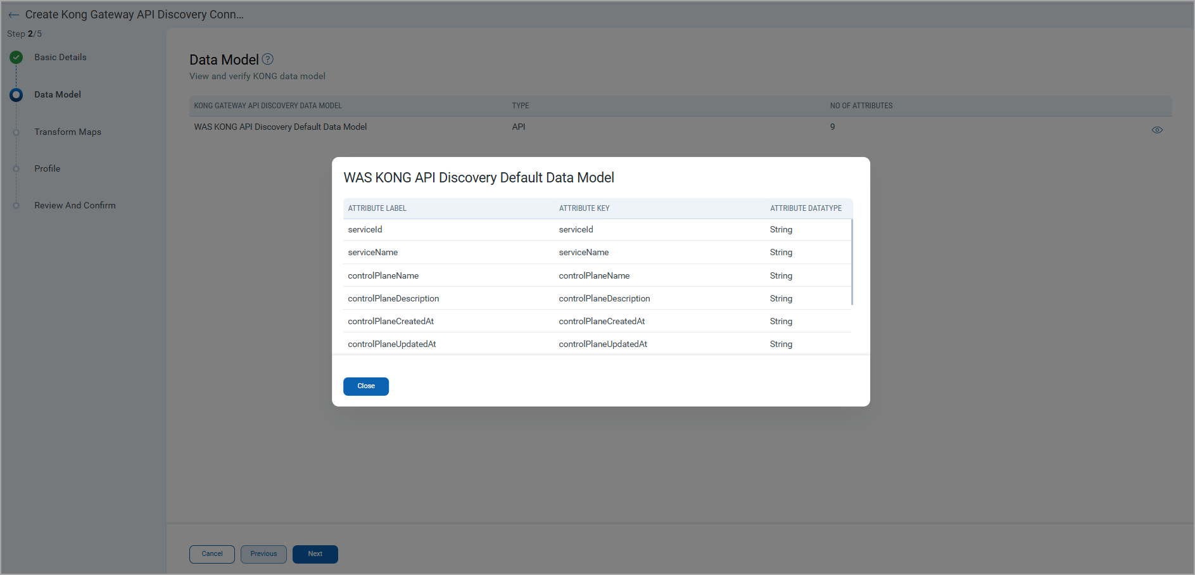
Task: Click the controlPlaneDescription attribute key
Action: click(604, 298)
